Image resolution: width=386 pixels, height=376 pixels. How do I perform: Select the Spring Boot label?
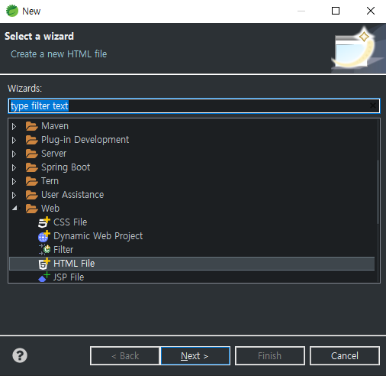[66, 167]
